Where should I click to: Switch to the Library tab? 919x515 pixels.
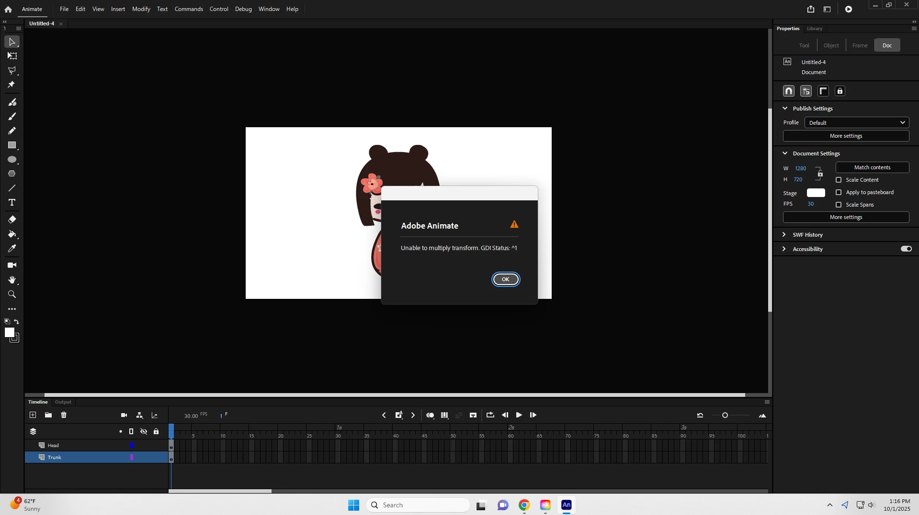tap(814, 29)
